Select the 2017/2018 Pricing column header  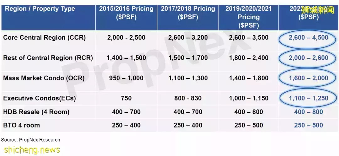click(x=188, y=13)
